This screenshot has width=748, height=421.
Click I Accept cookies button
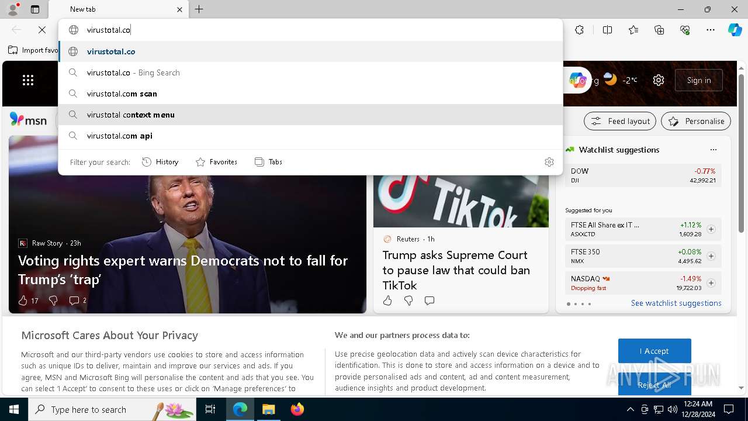(x=654, y=351)
